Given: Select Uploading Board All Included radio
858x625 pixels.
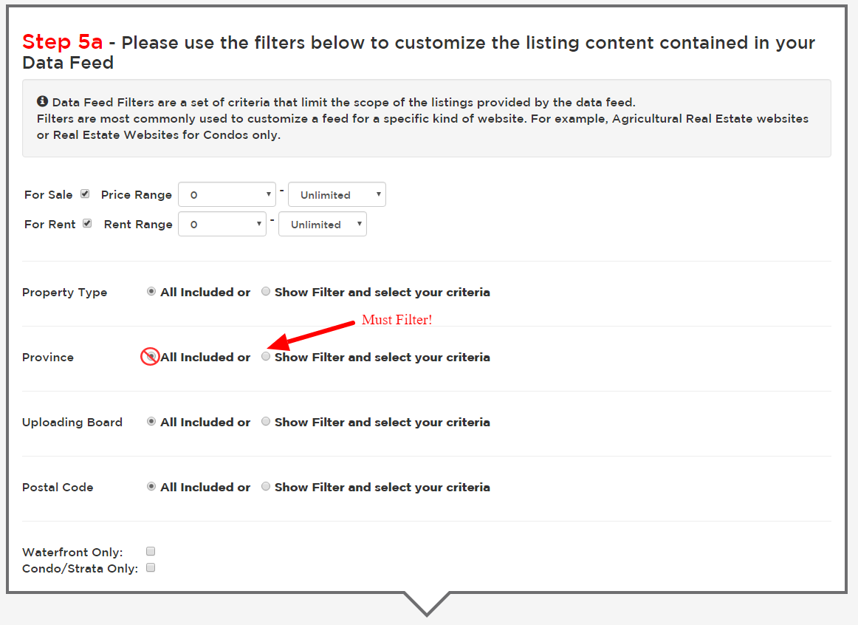Looking at the screenshot, I should click(x=151, y=422).
